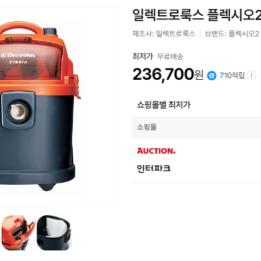Click the 쇼핑몰 column header
This screenshot has width=261, height=261.
(x=147, y=127)
